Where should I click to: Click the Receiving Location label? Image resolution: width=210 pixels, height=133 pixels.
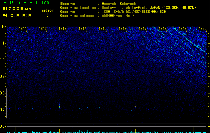pyautogui.click(x=78, y=8)
